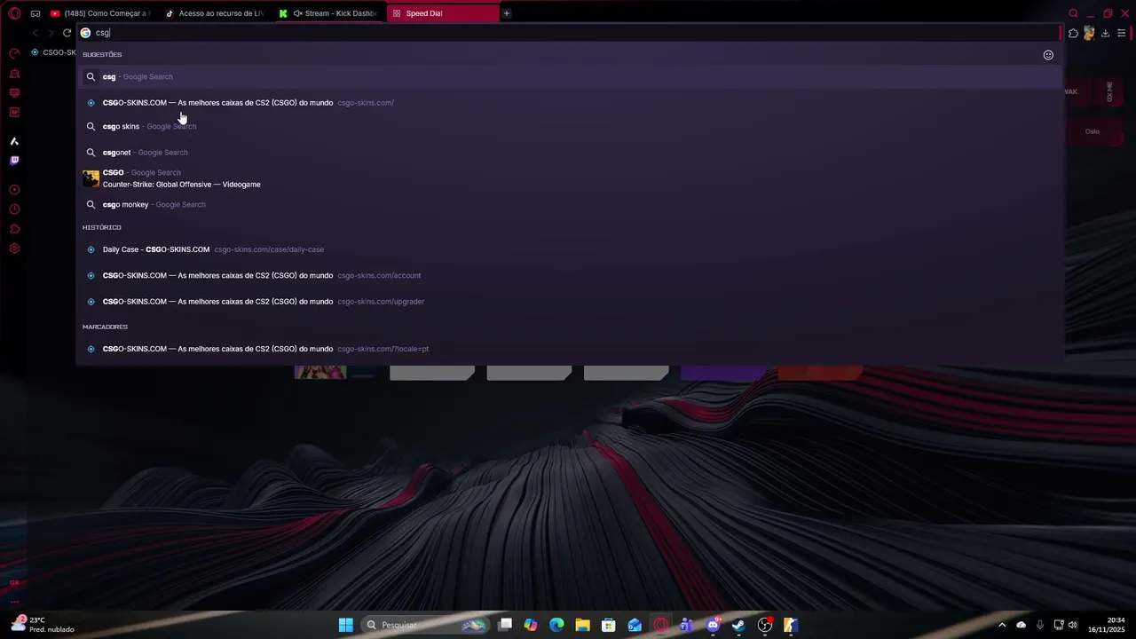Image resolution: width=1136 pixels, height=639 pixels.
Task: Open csgo-skins.com/upgrader history entry
Action: [568, 301]
